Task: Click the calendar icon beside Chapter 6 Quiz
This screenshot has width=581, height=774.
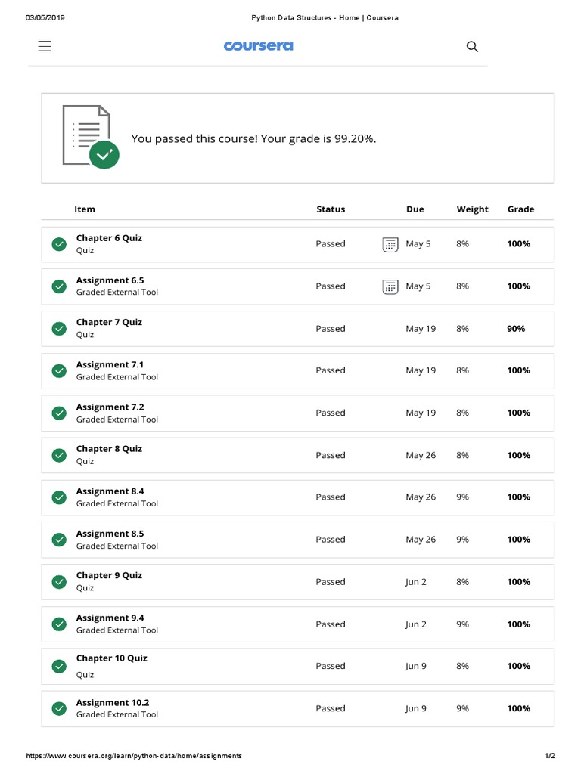Action: click(390, 244)
